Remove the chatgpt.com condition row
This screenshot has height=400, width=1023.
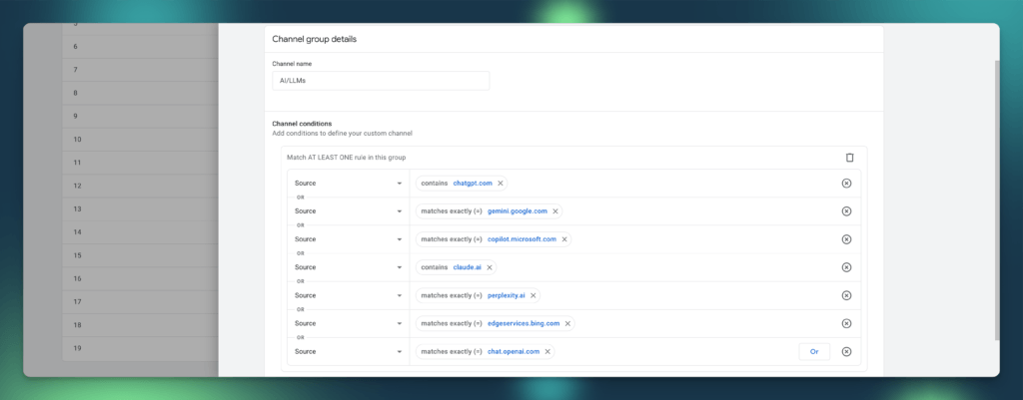tap(846, 184)
